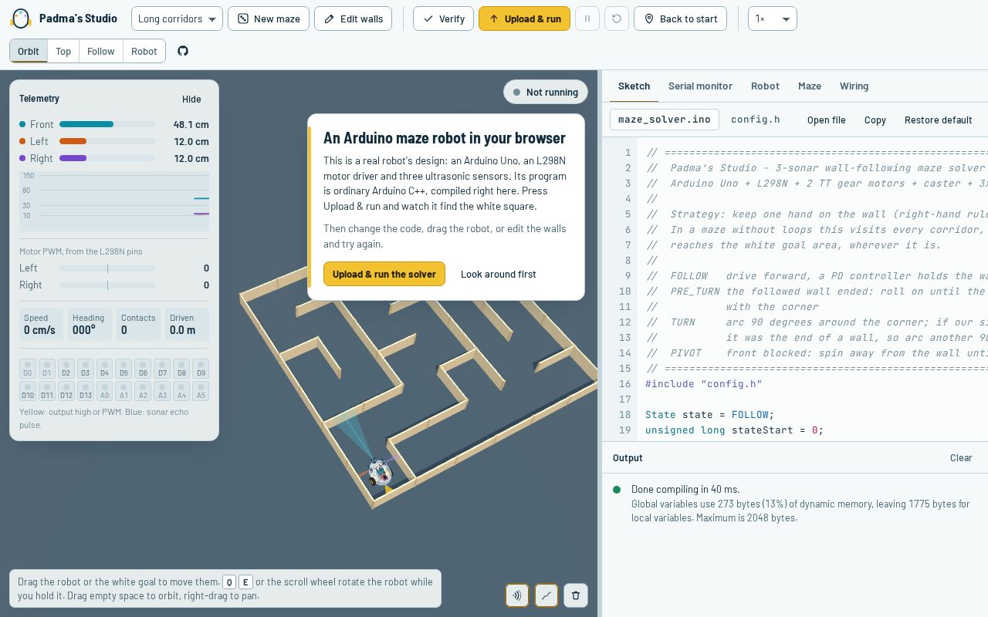988x617 pixels.
Task: Click the Edit walls button
Action: 354,19
